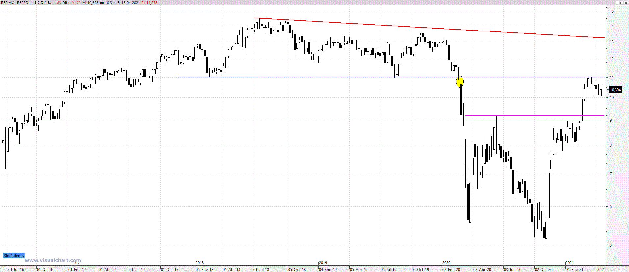Minimize the REPSOL chart window
Image resolution: width=629 pixels, height=272 pixels.
tap(617, 3)
